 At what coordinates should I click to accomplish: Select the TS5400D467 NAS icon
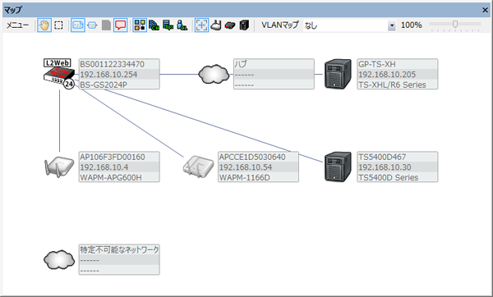(x=338, y=167)
